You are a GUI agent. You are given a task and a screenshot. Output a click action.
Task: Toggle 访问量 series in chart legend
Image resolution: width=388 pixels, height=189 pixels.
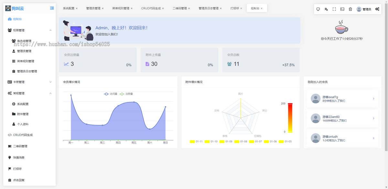pos(110,94)
